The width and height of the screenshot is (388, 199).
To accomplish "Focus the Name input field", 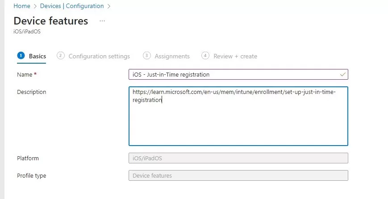I will tap(232, 74).
